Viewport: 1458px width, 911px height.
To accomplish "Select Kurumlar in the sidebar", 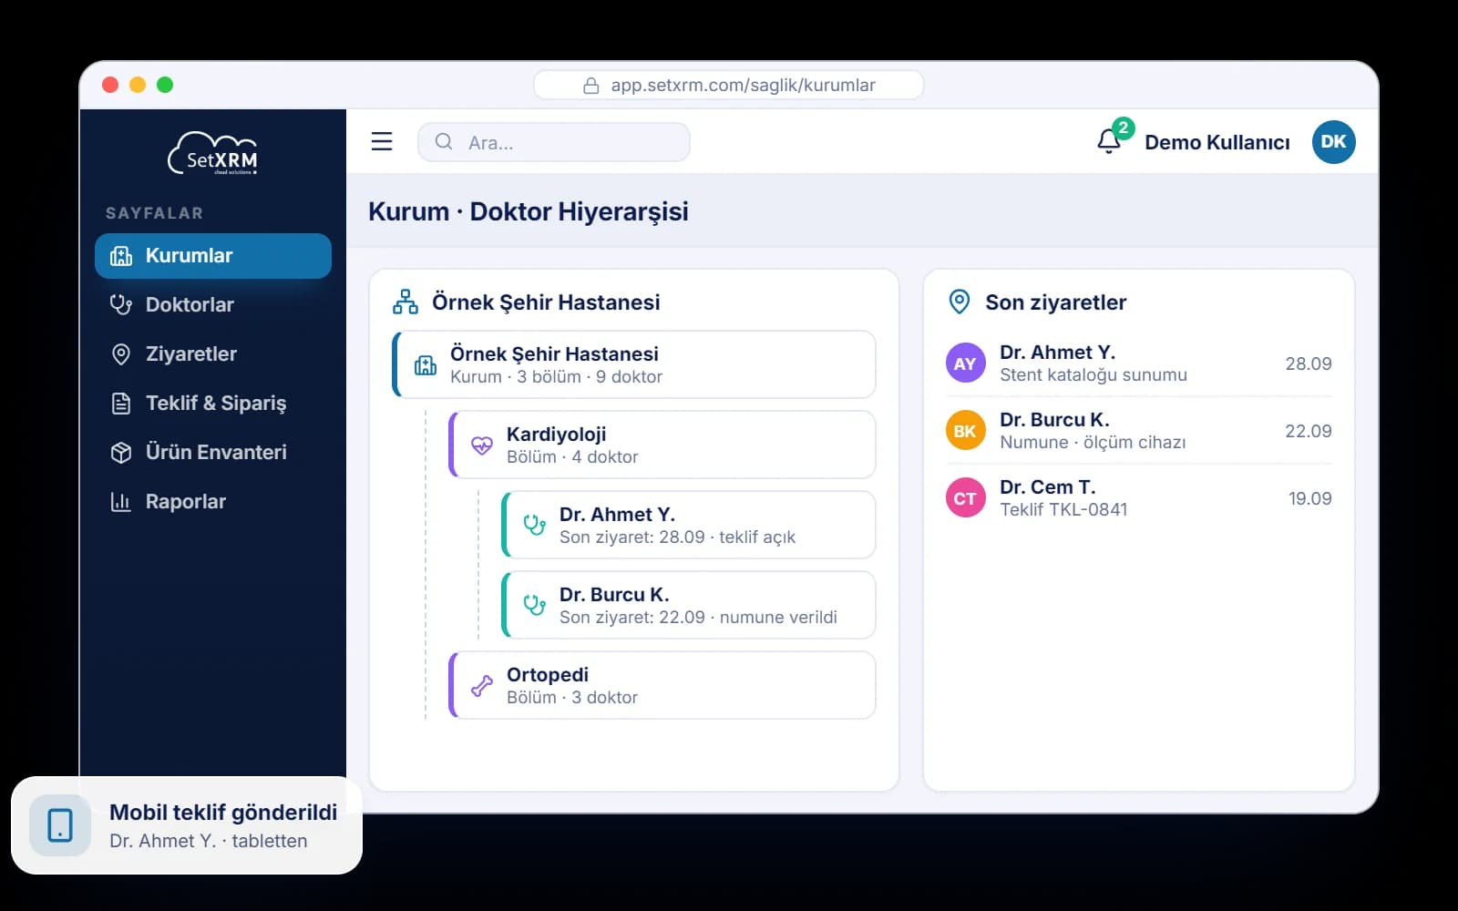I will coord(213,256).
